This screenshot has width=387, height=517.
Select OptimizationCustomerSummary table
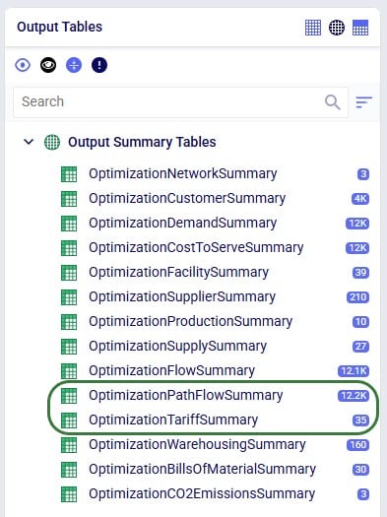187,199
